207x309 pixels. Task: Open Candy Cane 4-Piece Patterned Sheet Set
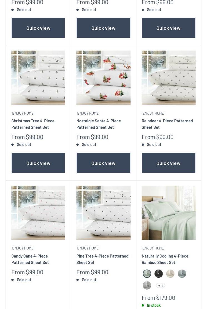(30, 259)
